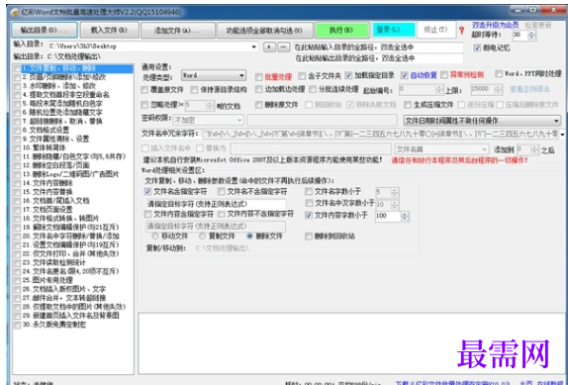Screen dimensions: 568x385
Task: Select list item 27. 邮件合并, 文本转超链接
Action: point(64,298)
